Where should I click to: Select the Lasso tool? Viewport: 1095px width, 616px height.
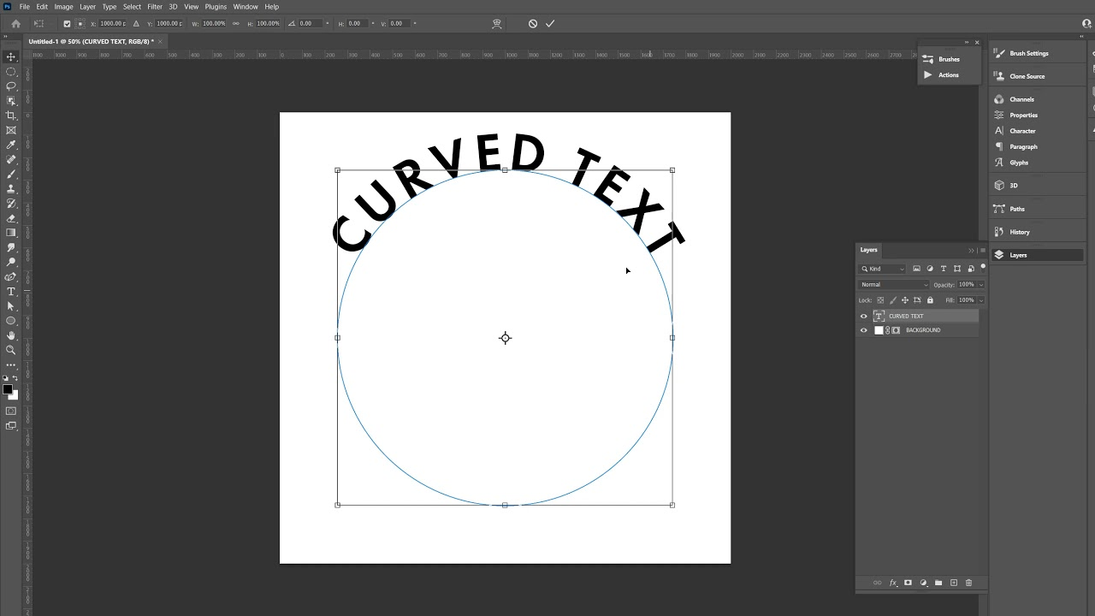click(11, 86)
